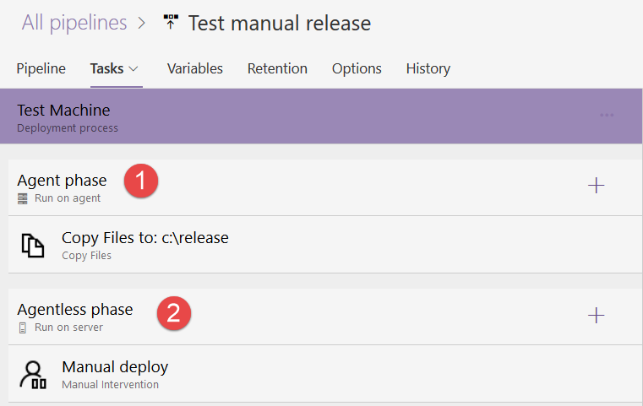This screenshot has height=406, width=643.
Task: Go to the Options tab
Action: point(357,68)
